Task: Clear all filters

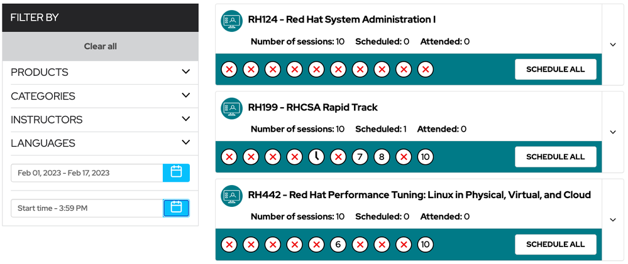Action: (x=101, y=46)
